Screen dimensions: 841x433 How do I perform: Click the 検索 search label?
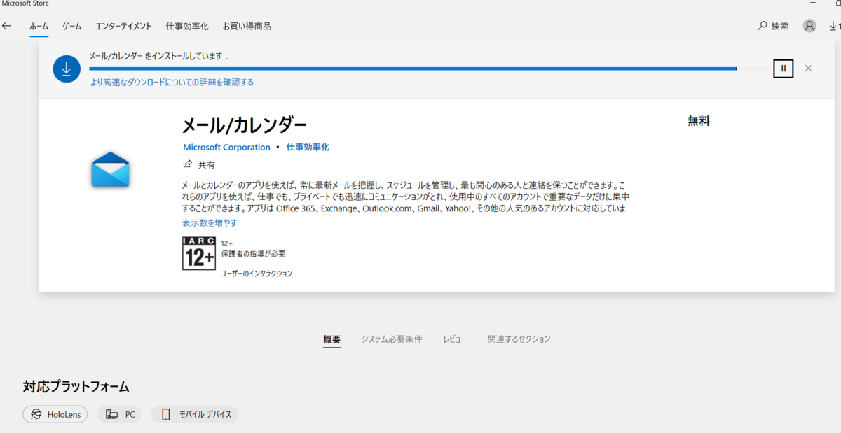(x=780, y=26)
